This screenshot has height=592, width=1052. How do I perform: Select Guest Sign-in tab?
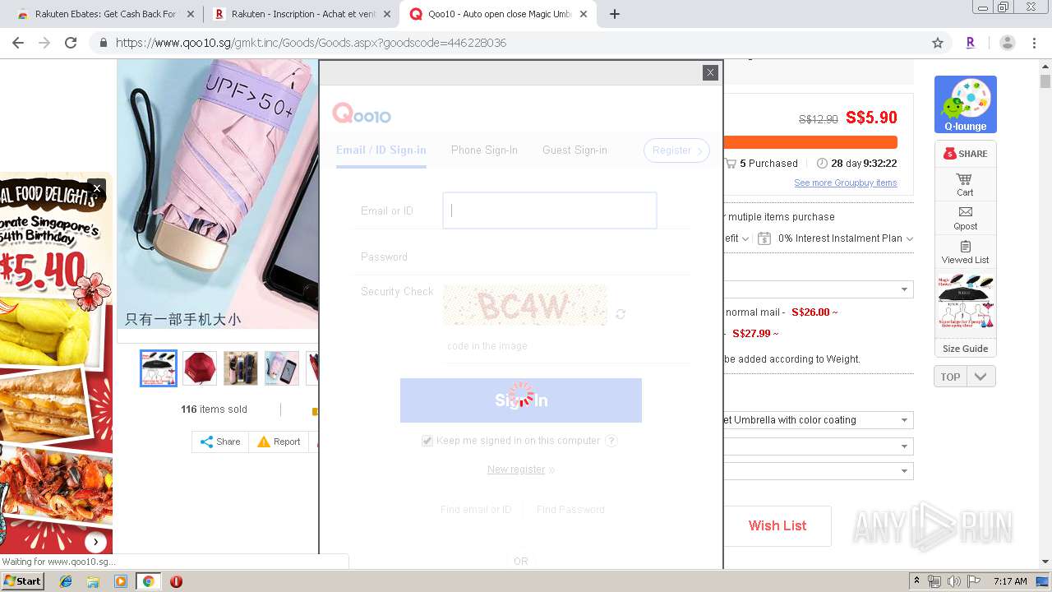(574, 150)
